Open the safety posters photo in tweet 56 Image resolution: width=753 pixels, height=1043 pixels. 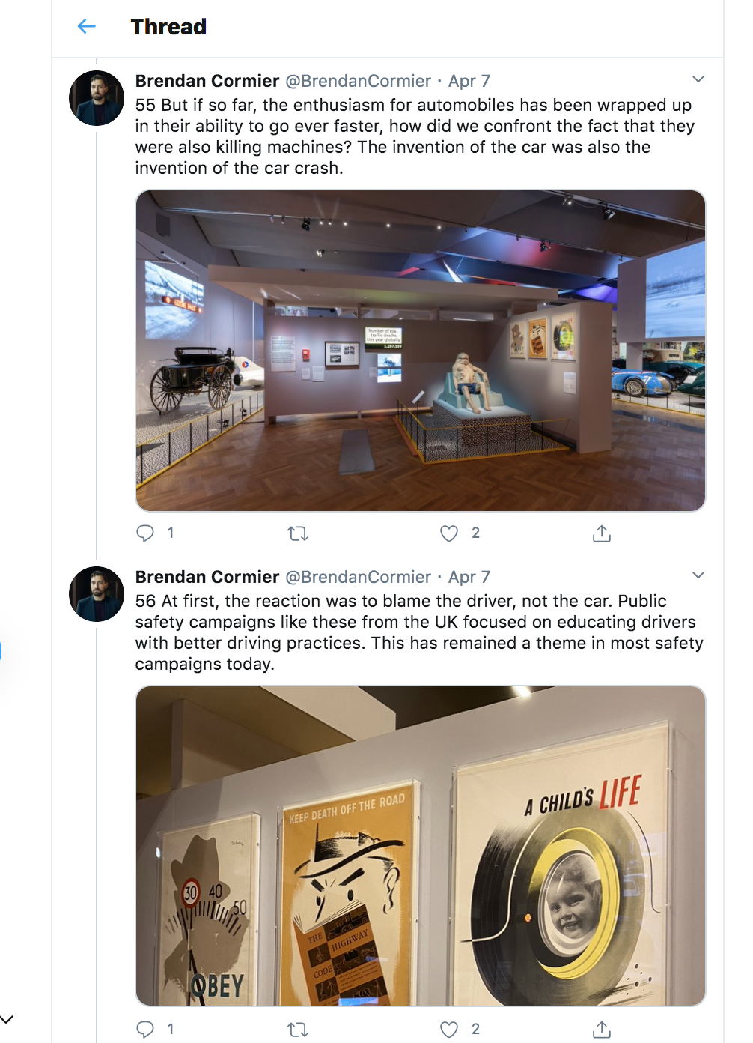click(x=420, y=845)
